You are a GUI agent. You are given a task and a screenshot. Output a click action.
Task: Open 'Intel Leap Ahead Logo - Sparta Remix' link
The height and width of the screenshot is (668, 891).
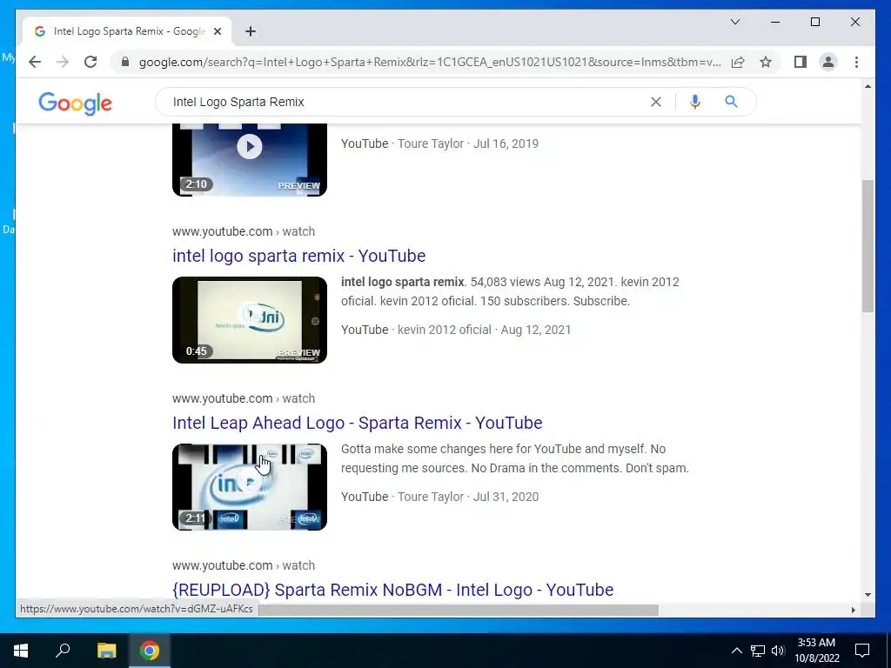point(357,423)
